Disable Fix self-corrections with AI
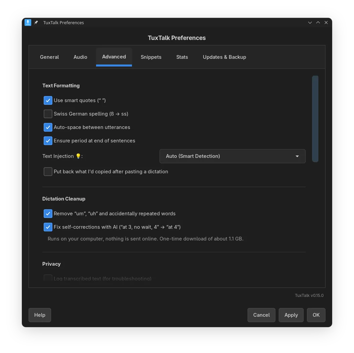This screenshot has height=353, width=354. tap(48, 227)
